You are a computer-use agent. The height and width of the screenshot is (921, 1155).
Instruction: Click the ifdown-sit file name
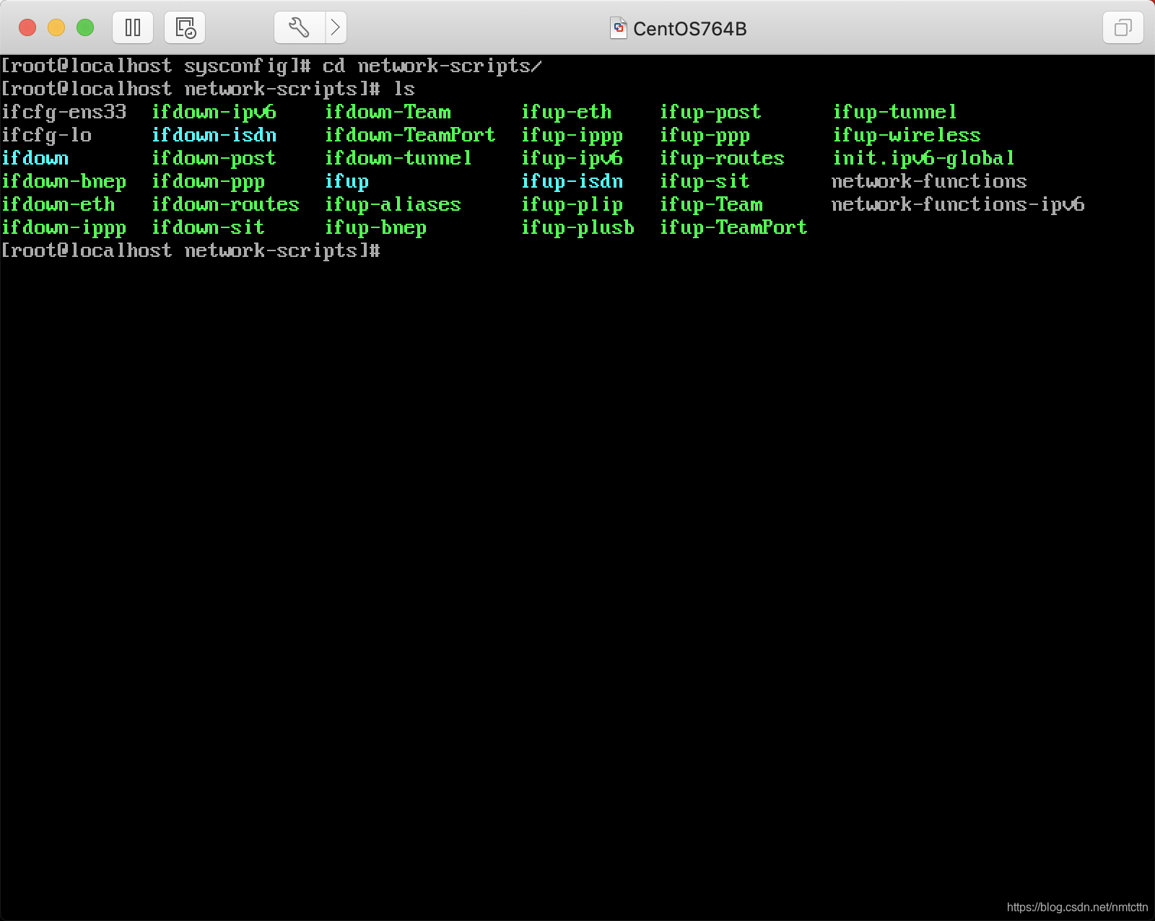pyautogui.click(x=209, y=227)
